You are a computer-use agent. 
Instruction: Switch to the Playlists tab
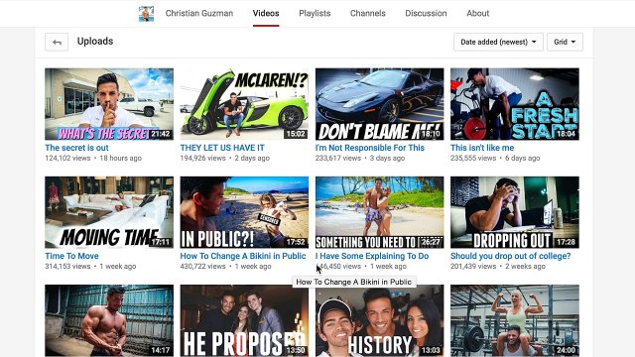[x=315, y=13]
